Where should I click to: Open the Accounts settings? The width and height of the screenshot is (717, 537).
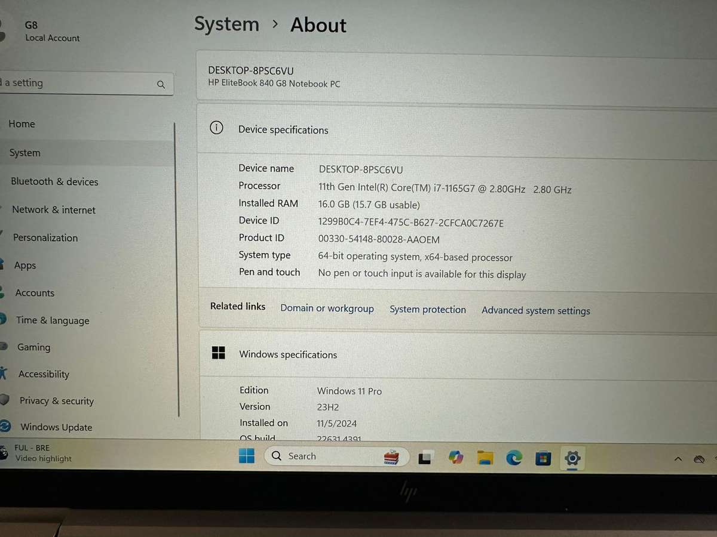35,292
